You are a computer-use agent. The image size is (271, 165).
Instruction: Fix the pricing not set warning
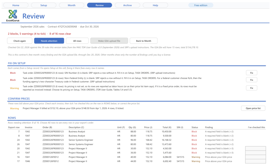coord(251,88)
